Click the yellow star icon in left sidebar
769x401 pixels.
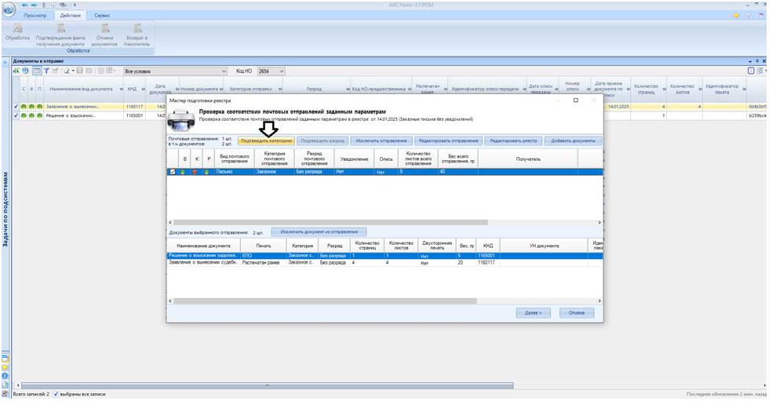(5, 366)
